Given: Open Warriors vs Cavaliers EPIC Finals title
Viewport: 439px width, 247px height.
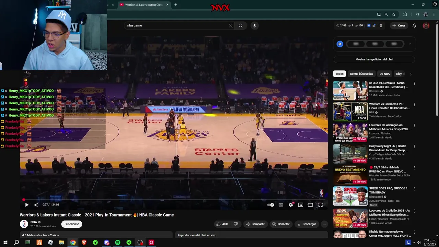Looking at the screenshot, I should tap(389, 106).
